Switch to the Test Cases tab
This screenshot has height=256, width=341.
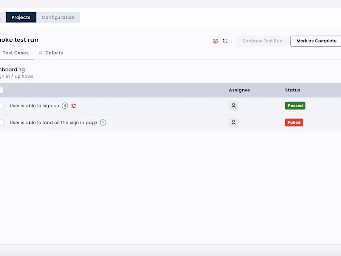coord(16,53)
